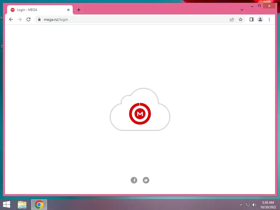Close the Login - MEGA tab
Image resolution: width=280 pixels, height=210 pixels.
[68, 10]
